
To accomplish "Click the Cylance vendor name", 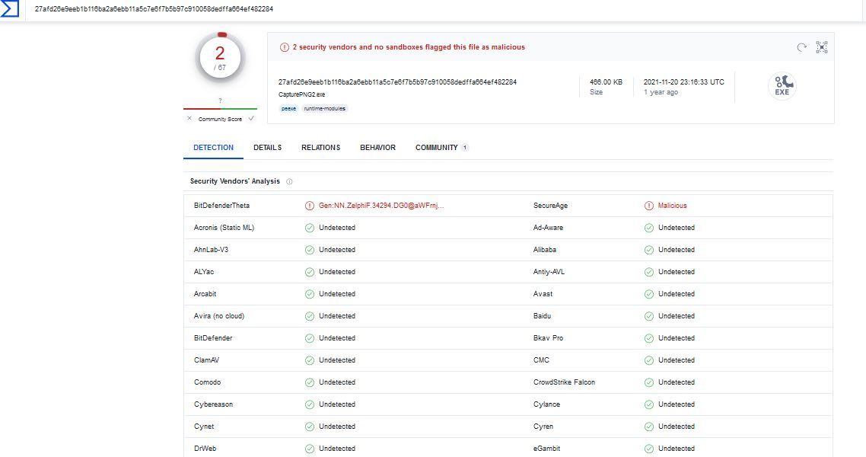I will click(547, 404).
